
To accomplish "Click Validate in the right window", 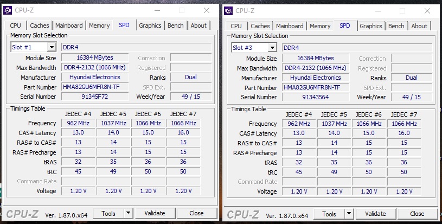I will coord(375,214).
